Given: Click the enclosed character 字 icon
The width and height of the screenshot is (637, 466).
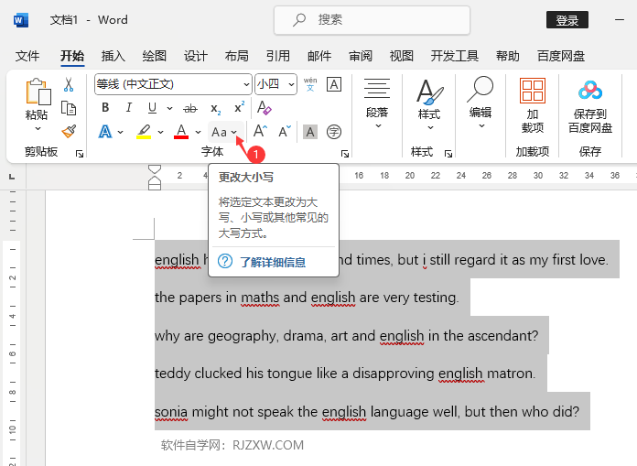Looking at the screenshot, I should coord(334,132).
